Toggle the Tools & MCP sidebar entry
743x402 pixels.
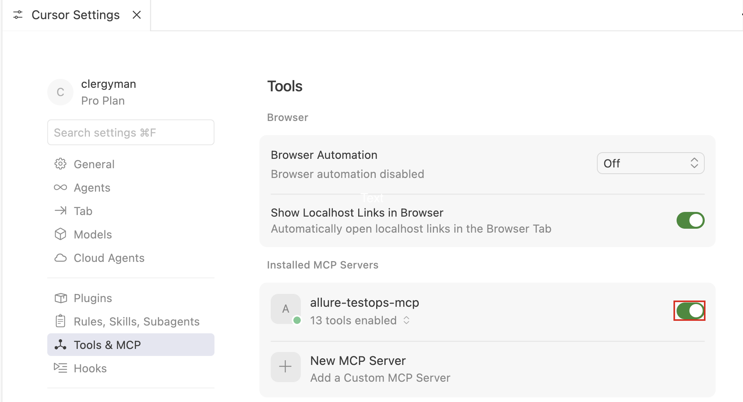[107, 345]
